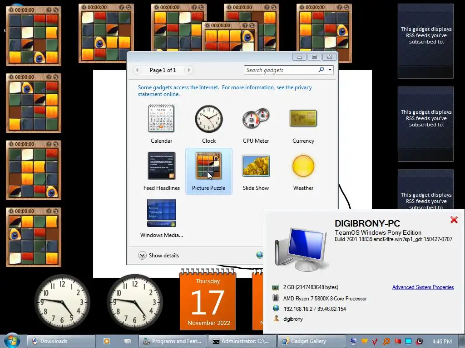
Task: Open the media player taskbar icon
Action: (x=106, y=341)
